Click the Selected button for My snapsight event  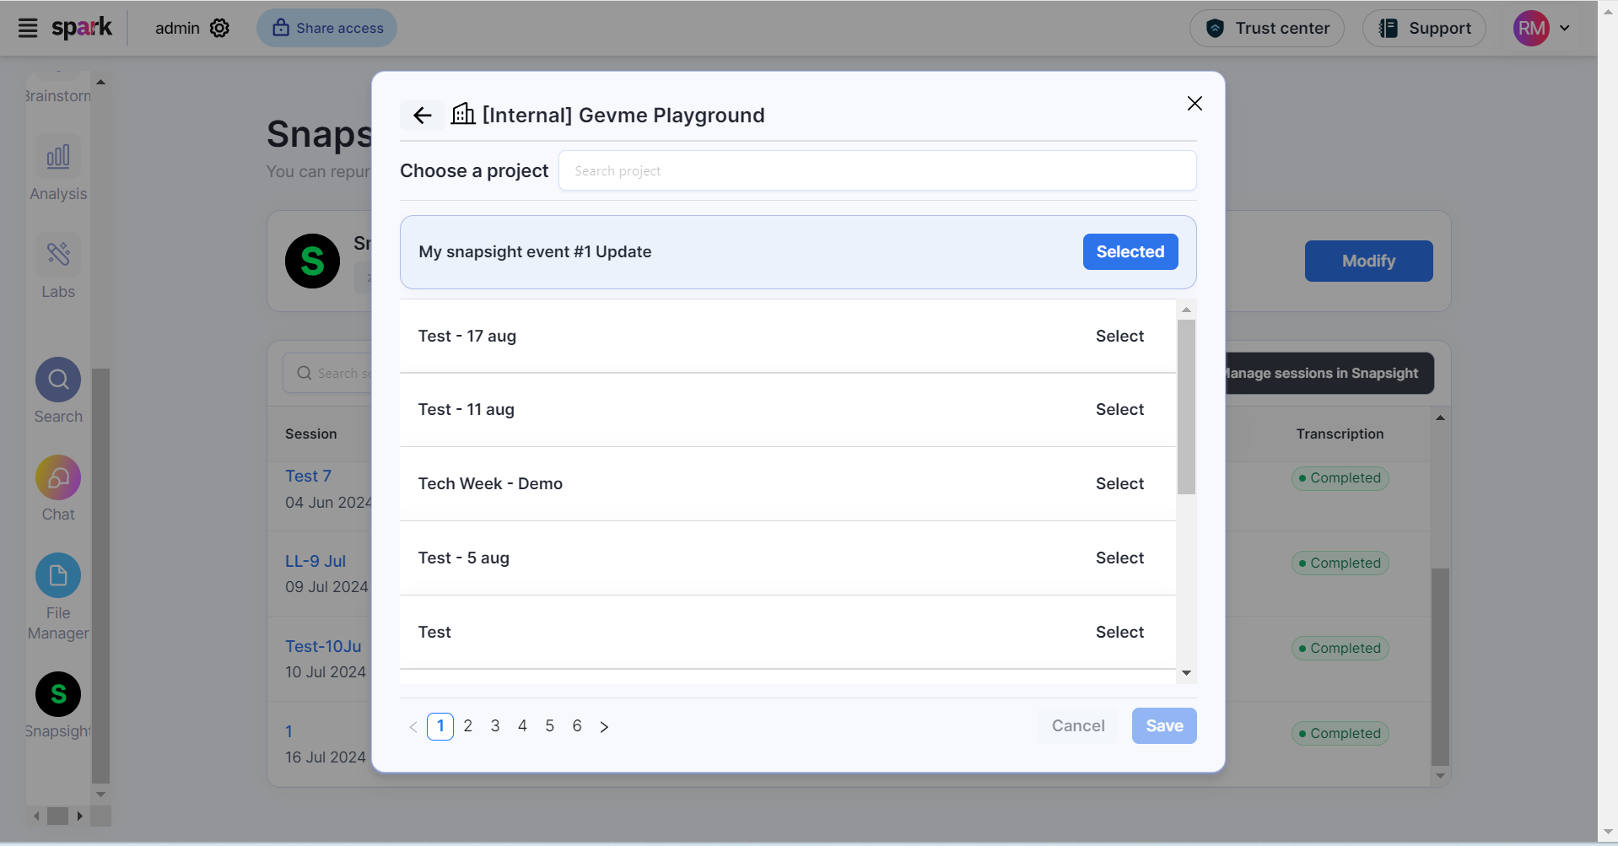(x=1130, y=251)
